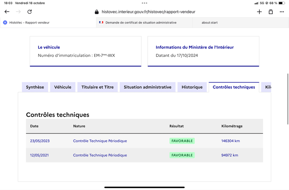The image size is (289, 190).
Task: Open the Synthèse tab
Action: [35, 87]
